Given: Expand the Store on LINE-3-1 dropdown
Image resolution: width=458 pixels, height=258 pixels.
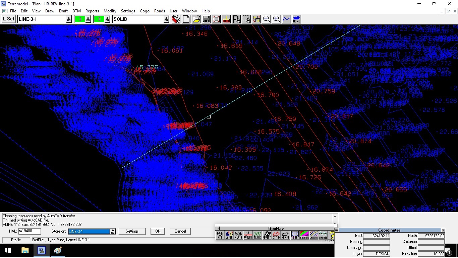Looking at the screenshot, I should point(113,231).
